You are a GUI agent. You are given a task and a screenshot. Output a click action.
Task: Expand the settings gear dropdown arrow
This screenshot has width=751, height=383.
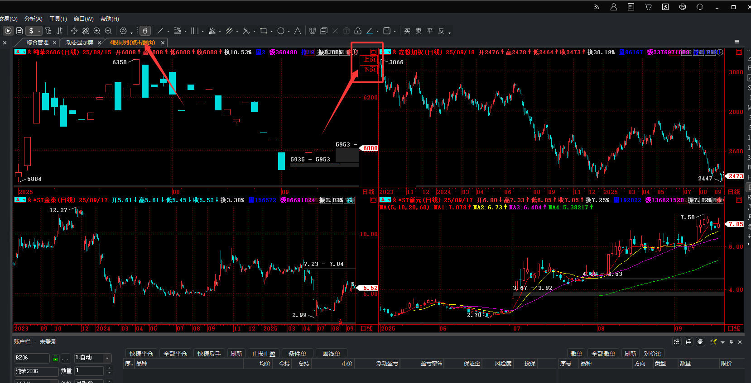[132, 32]
